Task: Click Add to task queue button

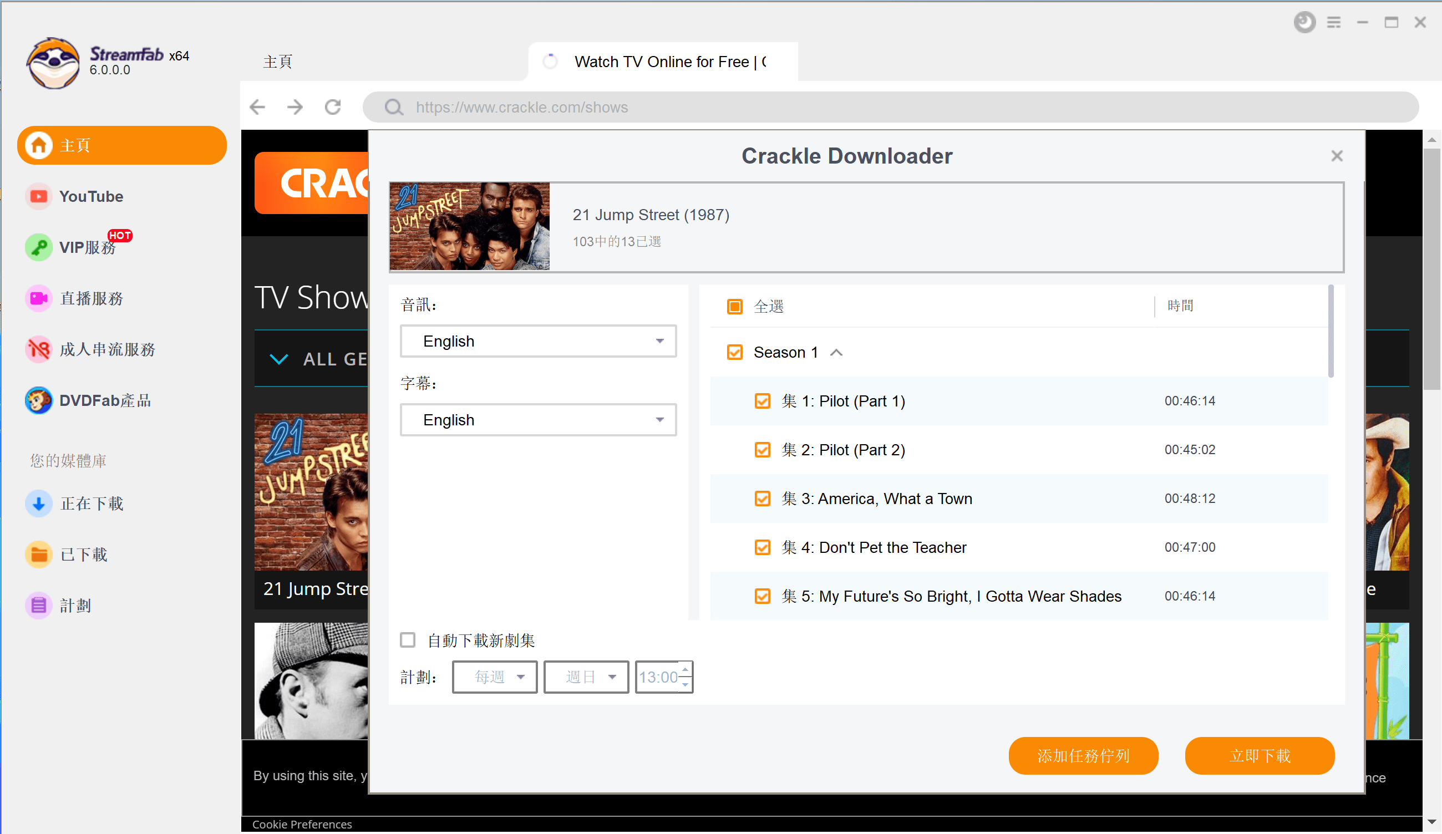Action: coord(1083,756)
